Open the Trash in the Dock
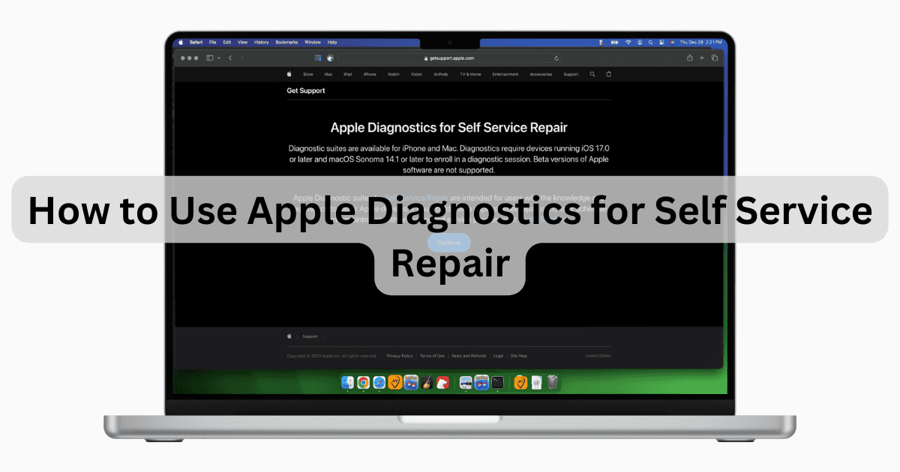Viewport: 900px width, 472px height. [x=552, y=383]
